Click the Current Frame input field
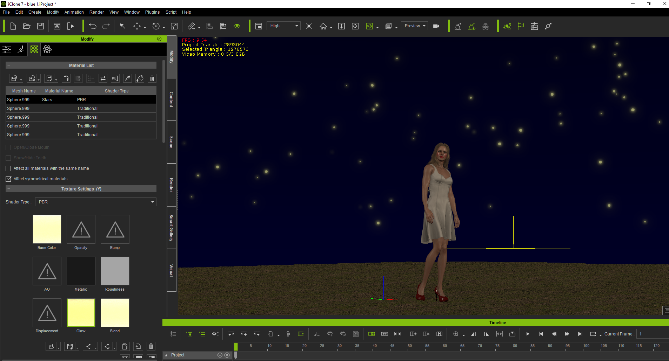 (653, 334)
